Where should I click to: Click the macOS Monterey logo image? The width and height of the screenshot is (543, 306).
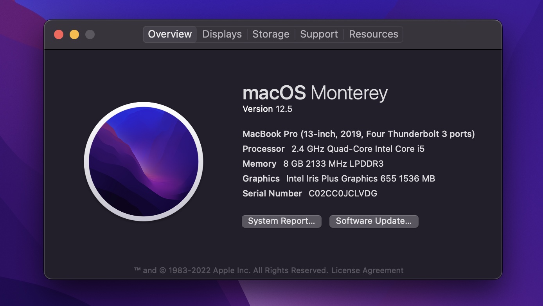point(144,162)
